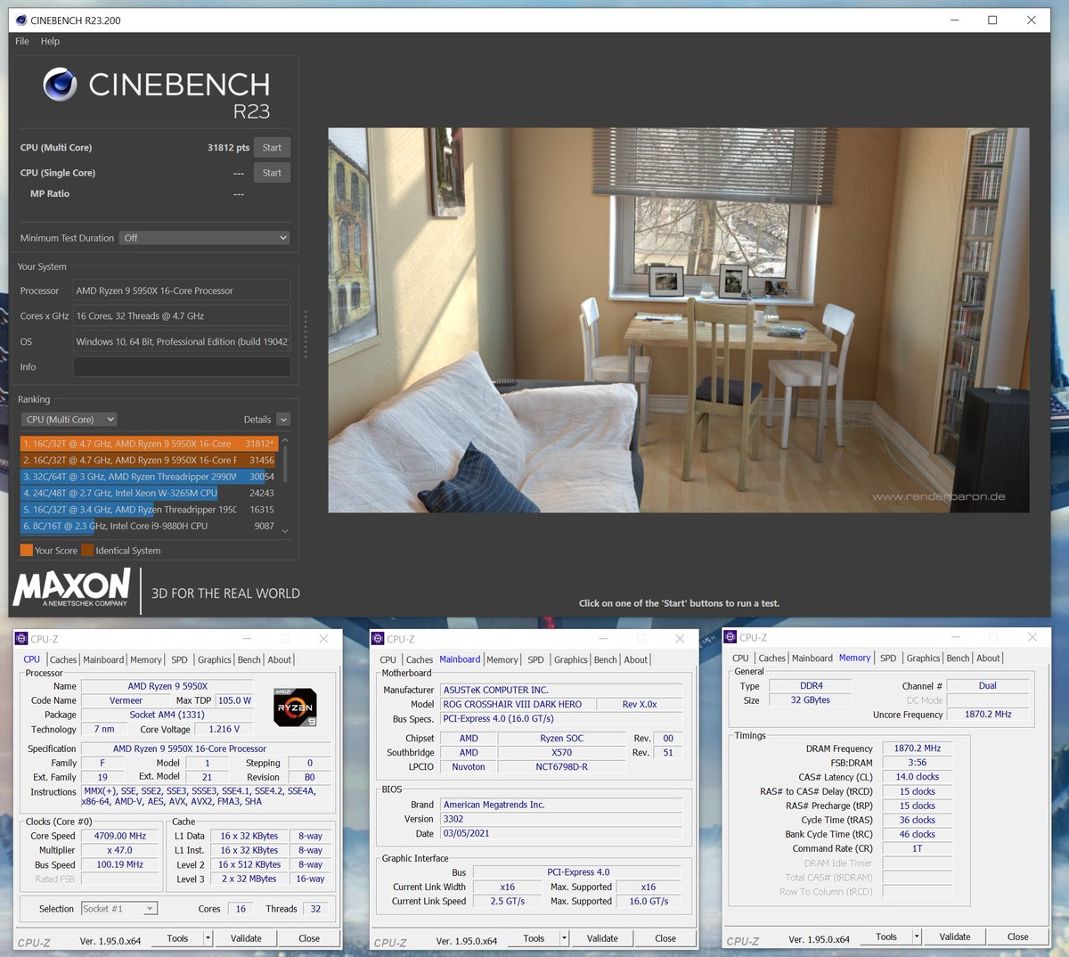The image size is (1069, 957).
Task: Open the Help menu in Cinebench
Action: tap(50, 41)
